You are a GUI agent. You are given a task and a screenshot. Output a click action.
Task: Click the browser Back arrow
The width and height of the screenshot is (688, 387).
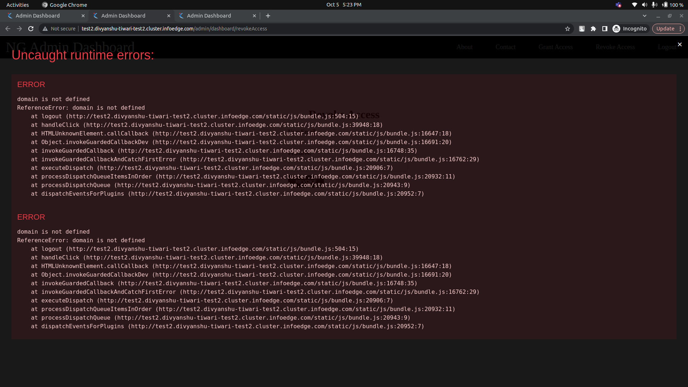point(8,29)
